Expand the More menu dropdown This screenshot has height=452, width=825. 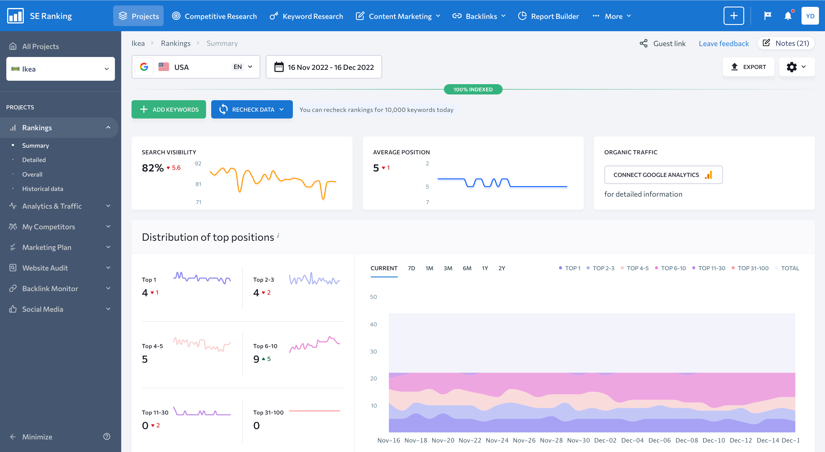pyautogui.click(x=612, y=15)
